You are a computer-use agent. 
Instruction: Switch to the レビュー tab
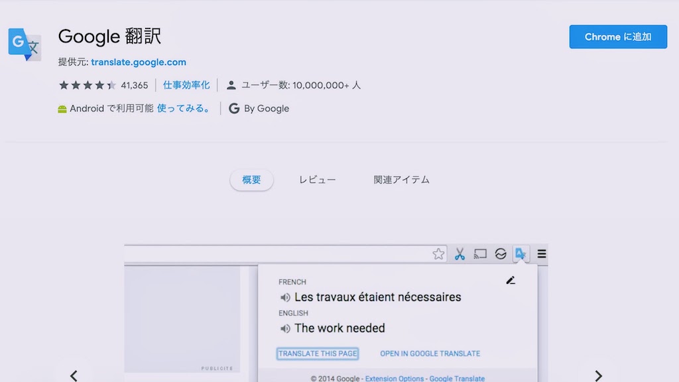tap(318, 180)
